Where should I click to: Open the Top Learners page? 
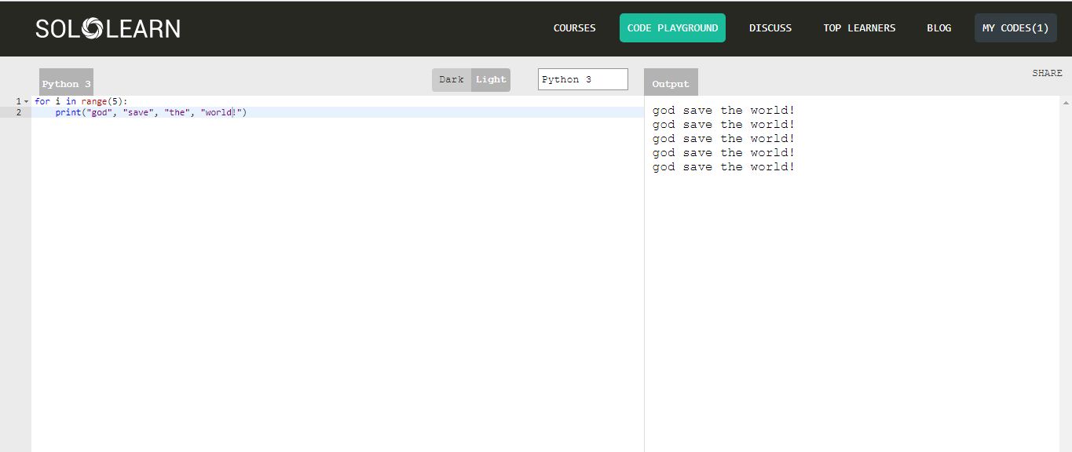(859, 27)
